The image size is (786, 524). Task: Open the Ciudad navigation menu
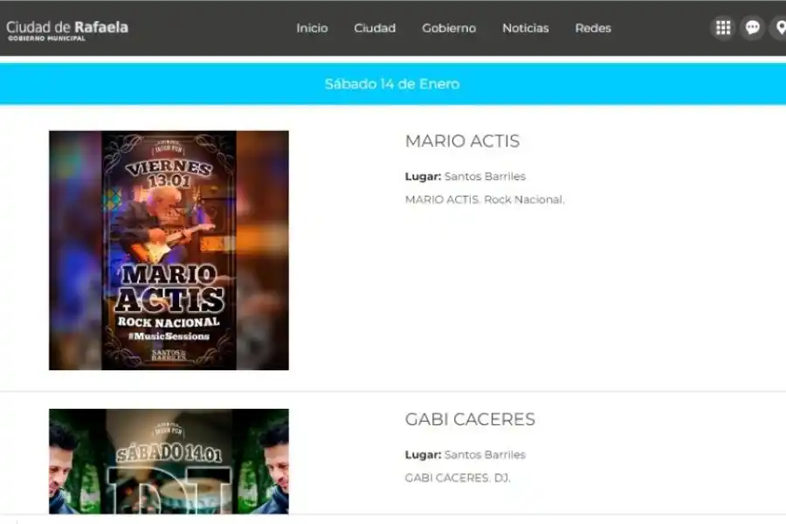(375, 28)
